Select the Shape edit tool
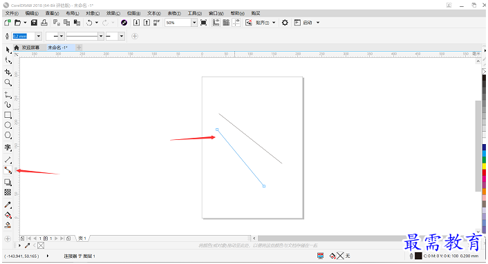Image resolution: width=488 pixels, height=264 pixels. coord(8,61)
